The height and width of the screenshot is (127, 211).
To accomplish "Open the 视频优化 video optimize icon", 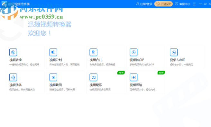I will coord(13,77).
